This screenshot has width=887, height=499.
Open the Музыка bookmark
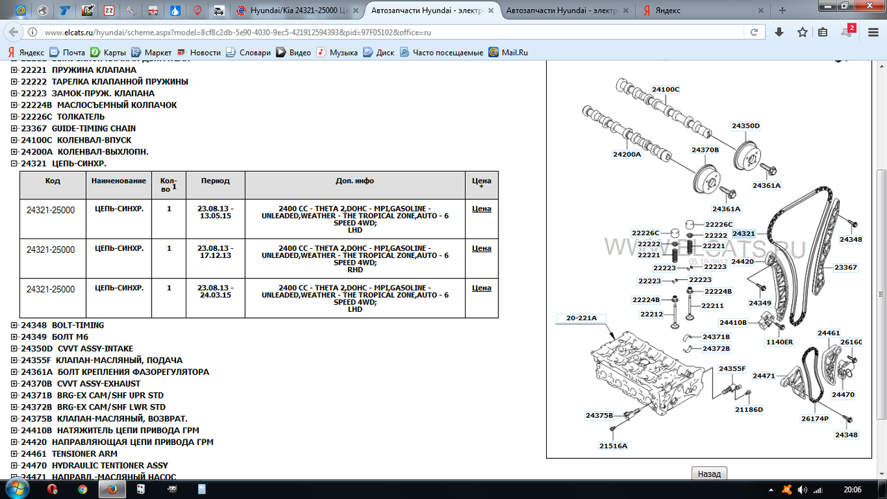337,53
